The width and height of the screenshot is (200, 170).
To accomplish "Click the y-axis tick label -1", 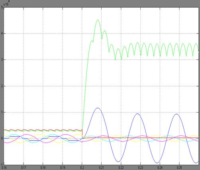I will [2, 164].
